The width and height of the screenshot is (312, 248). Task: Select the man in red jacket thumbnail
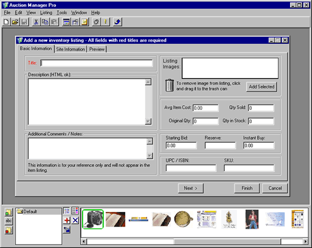coord(252,219)
